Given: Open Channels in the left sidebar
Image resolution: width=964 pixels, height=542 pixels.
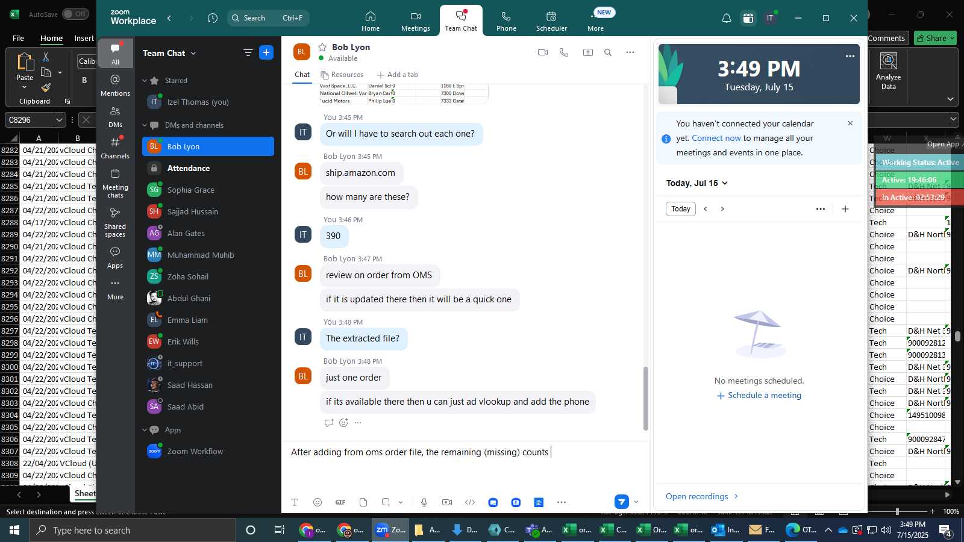Looking at the screenshot, I should pyautogui.click(x=115, y=148).
